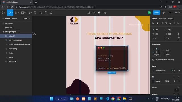Open Fill styles four-dot icon
Viewport: 182px width, 102px height.
(x=174, y=77)
